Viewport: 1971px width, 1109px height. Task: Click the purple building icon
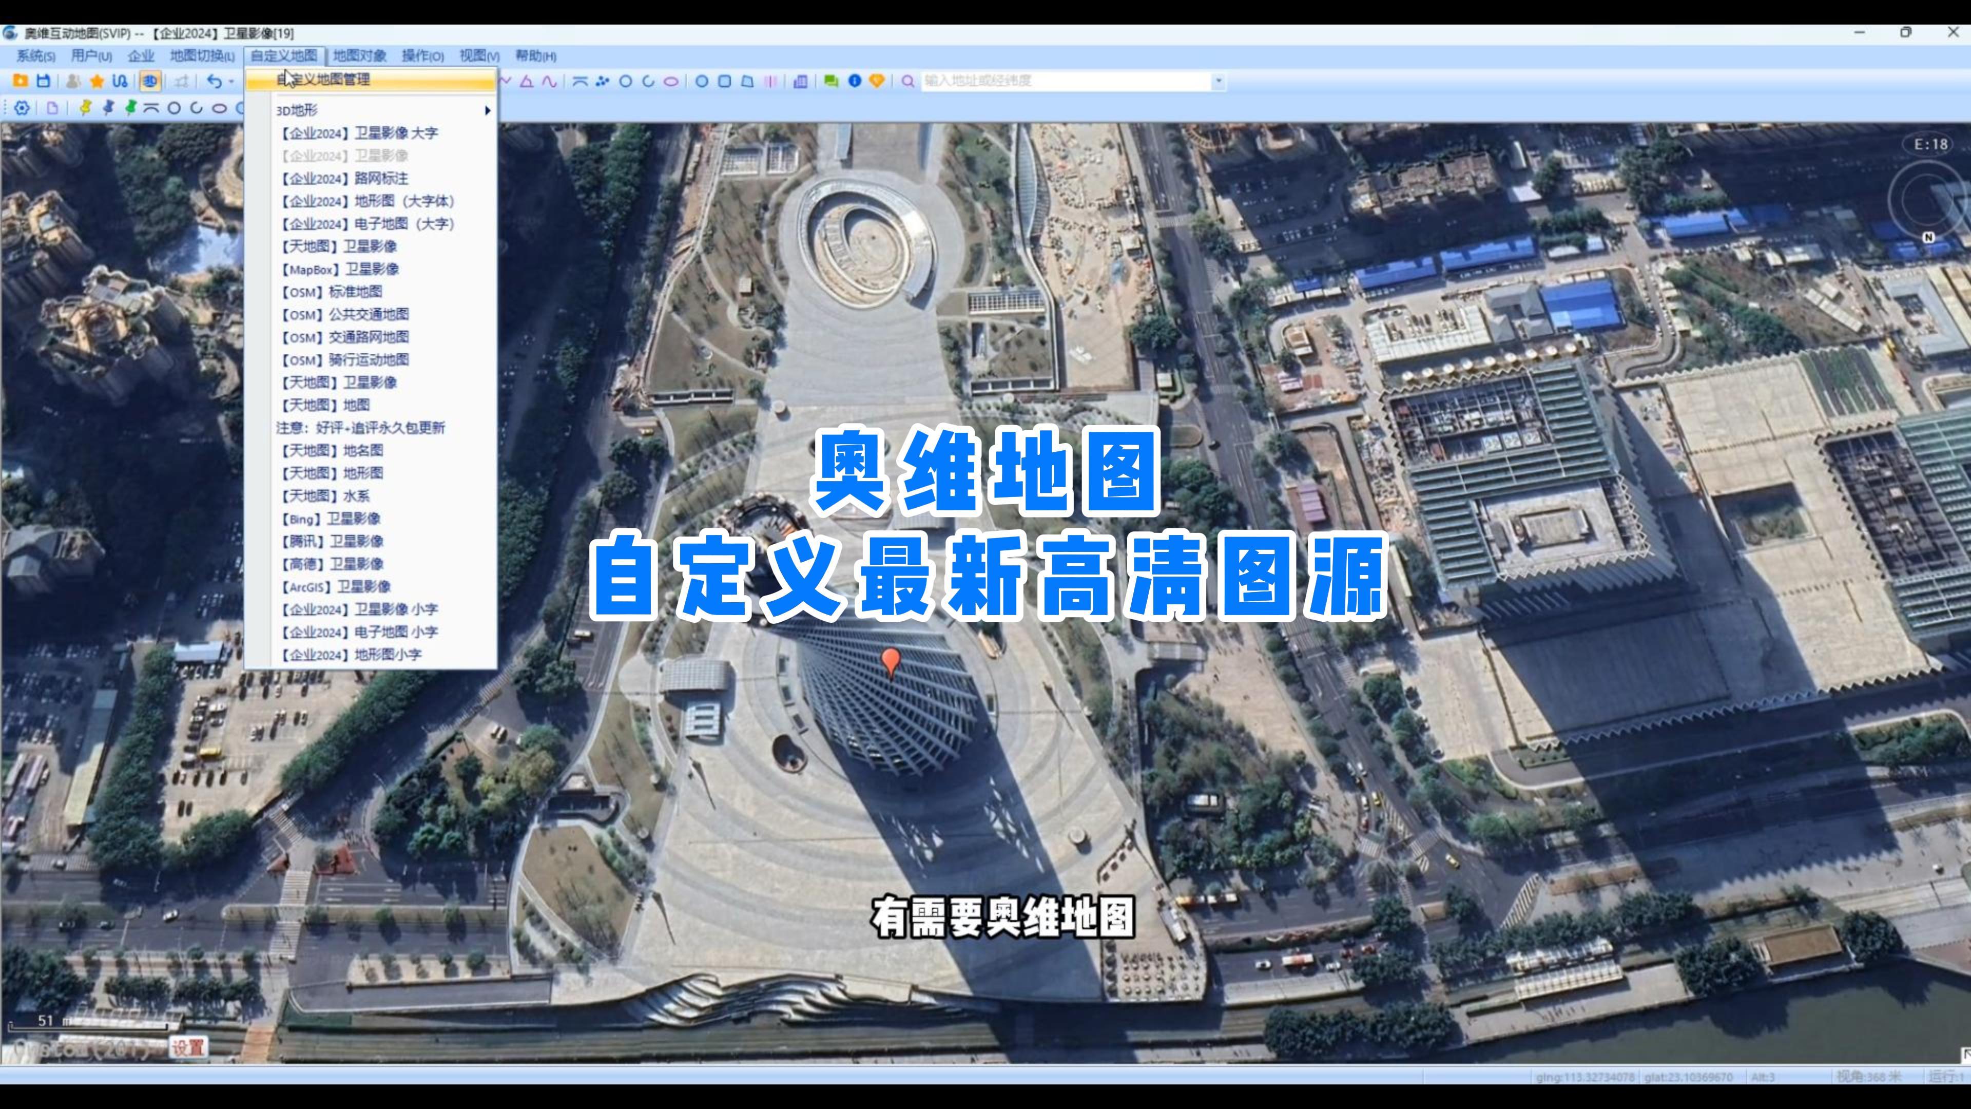[800, 81]
